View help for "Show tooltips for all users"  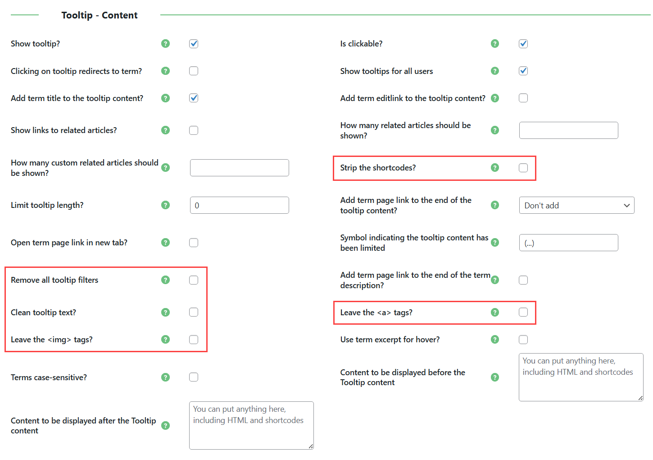coord(495,71)
